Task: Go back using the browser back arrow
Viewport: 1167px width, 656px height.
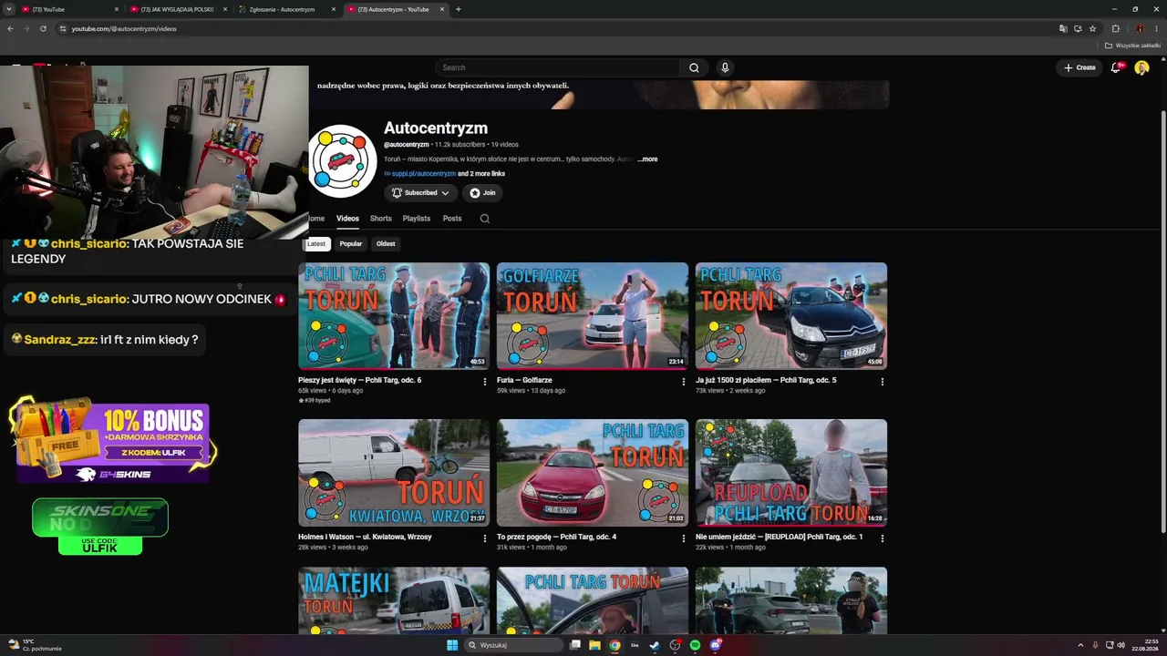Action: tap(10, 28)
